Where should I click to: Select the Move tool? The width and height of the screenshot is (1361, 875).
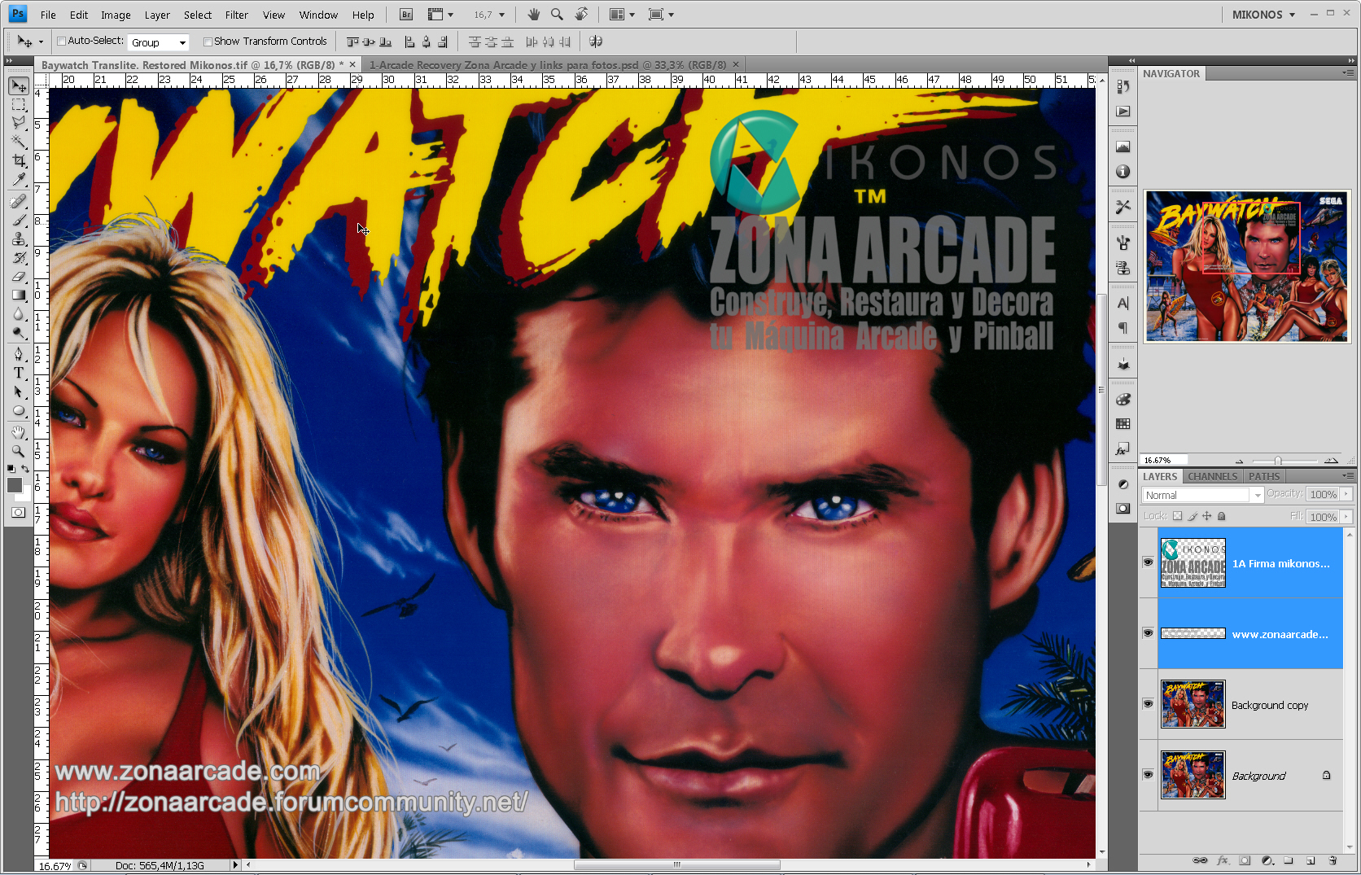pos(18,85)
